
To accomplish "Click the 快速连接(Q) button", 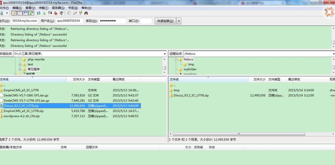I will point(165,21).
